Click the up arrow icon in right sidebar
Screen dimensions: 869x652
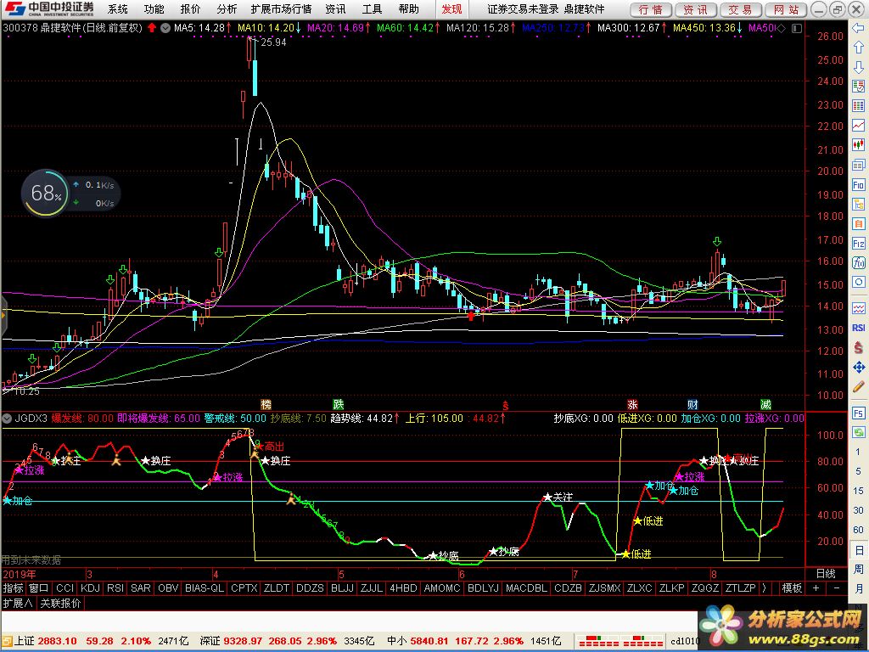(x=858, y=48)
